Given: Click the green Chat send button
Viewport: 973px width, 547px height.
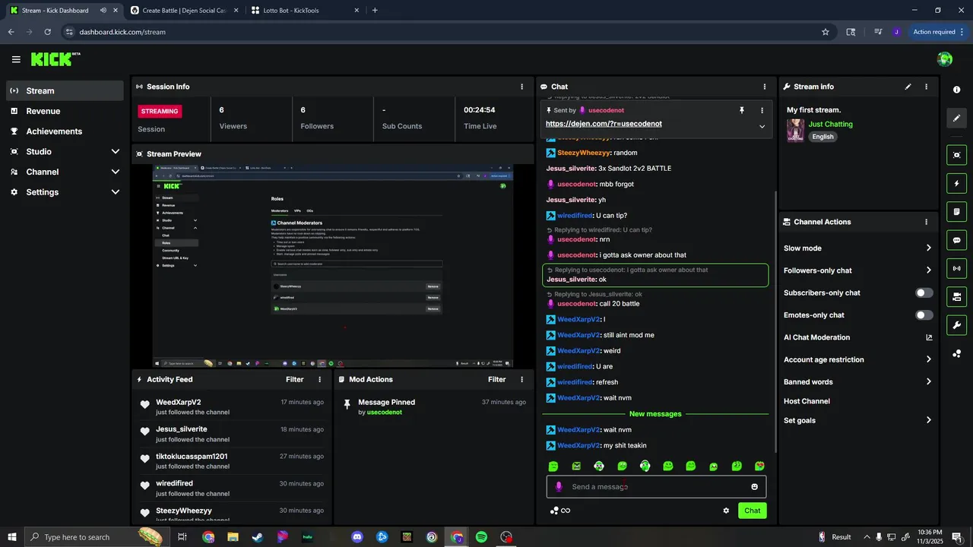Looking at the screenshot, I should tap(752, 511).
